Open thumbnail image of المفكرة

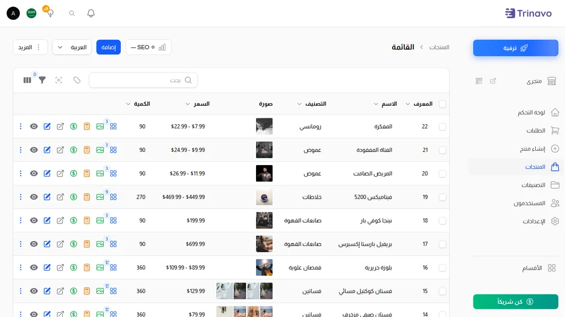pos(264,127)
